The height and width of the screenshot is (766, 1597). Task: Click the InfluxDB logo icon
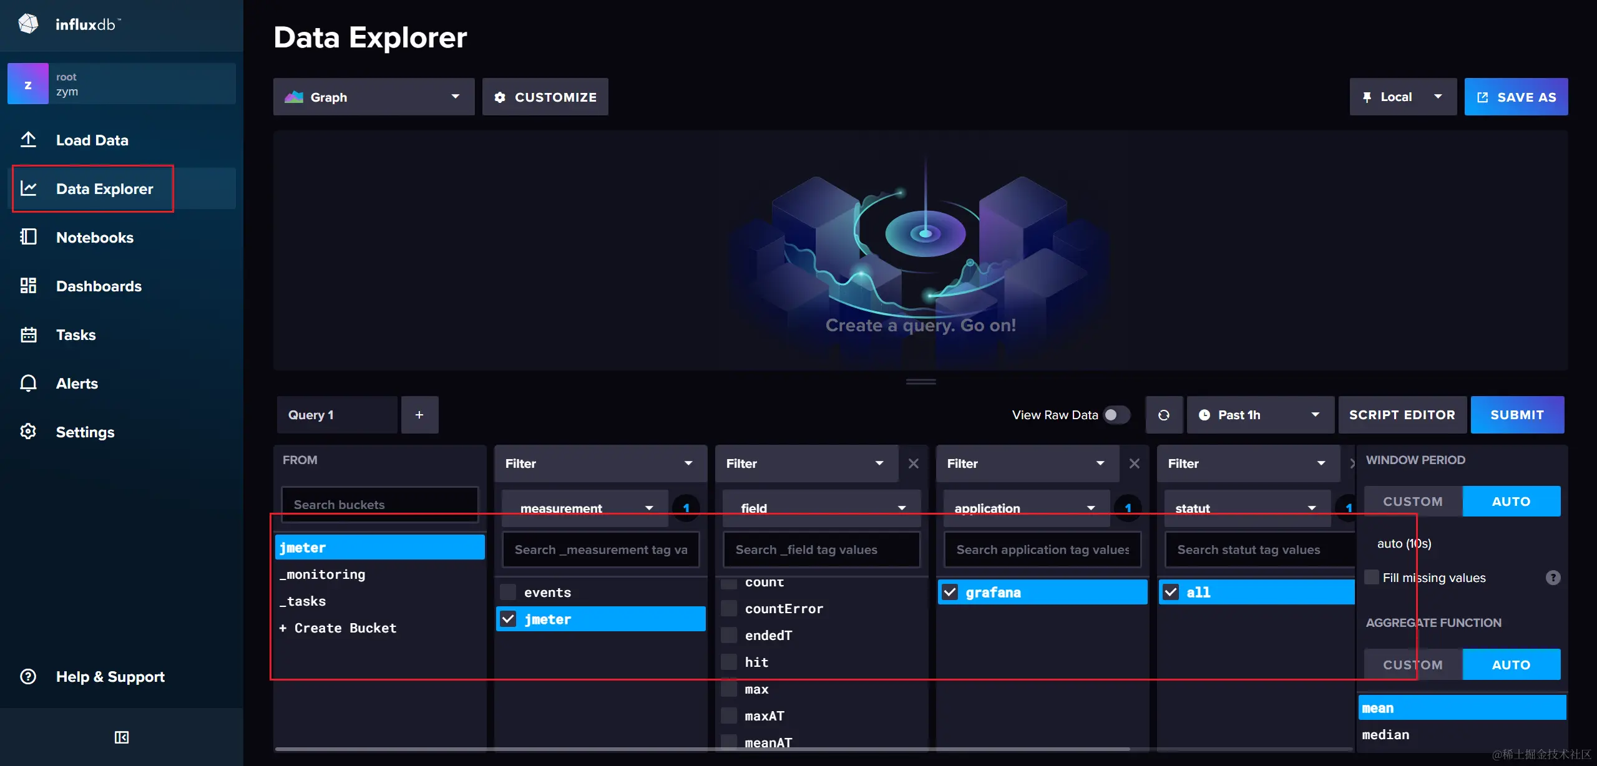[28, 24]
